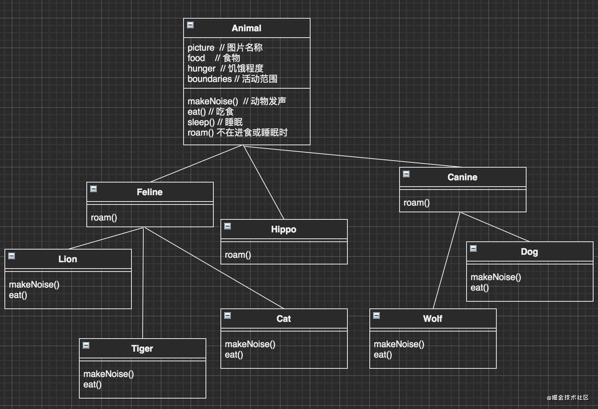
Task: Click the Hippo class title
Action: (284, 229)
